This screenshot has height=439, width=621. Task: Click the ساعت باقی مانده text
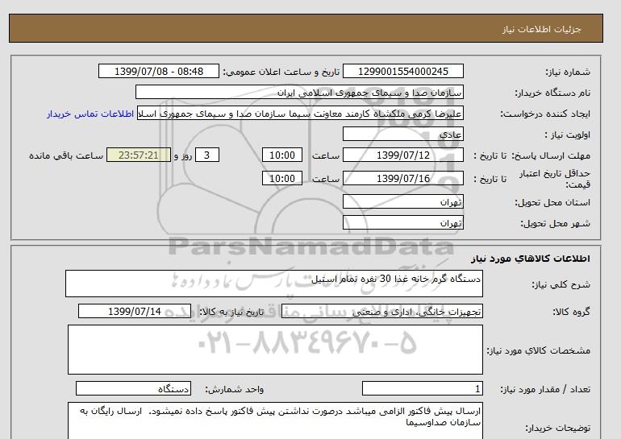(x=66, y=155)
